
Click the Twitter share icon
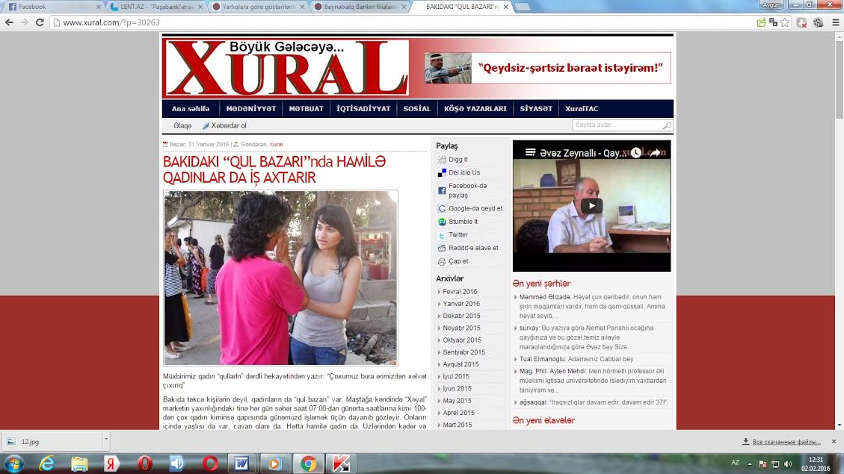pyautogui.click(x=442, y=235)
